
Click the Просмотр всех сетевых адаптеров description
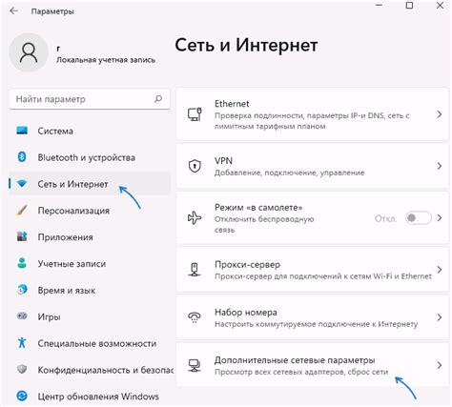click(x=301, y=372)
